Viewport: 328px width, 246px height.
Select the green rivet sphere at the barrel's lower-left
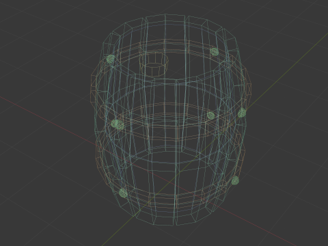pos(123,193)
